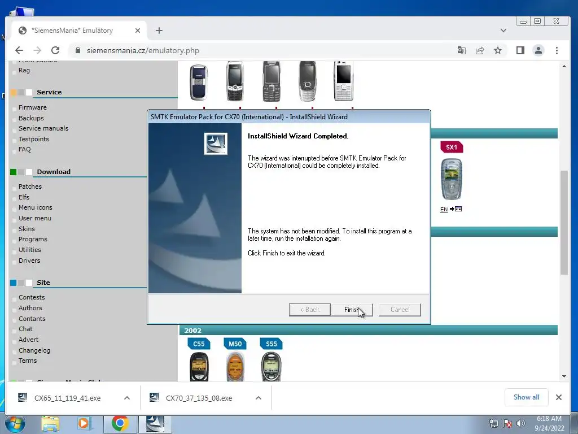Click the volume speaker tray icon

(x=520, y=423)
